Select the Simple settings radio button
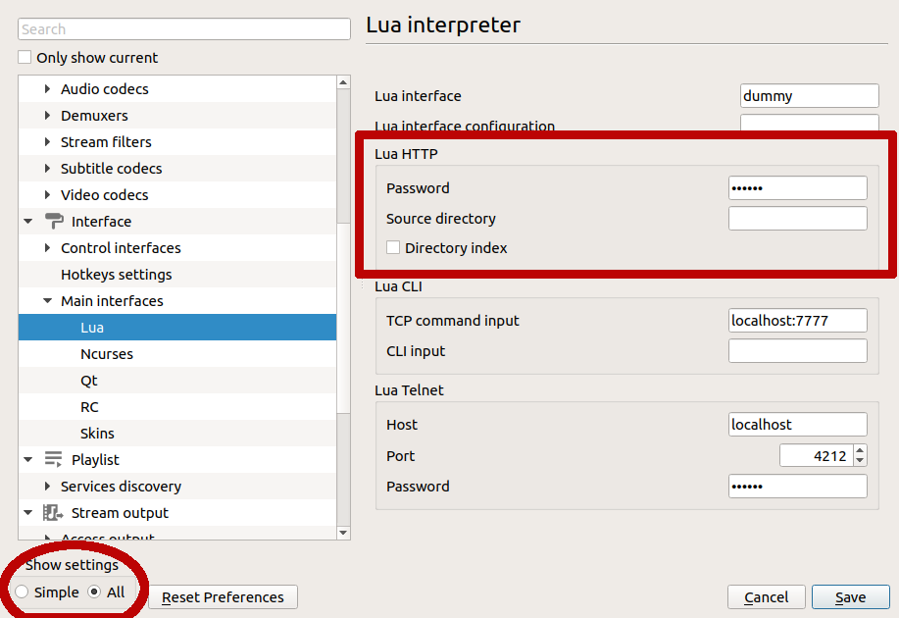 point(22,592)
